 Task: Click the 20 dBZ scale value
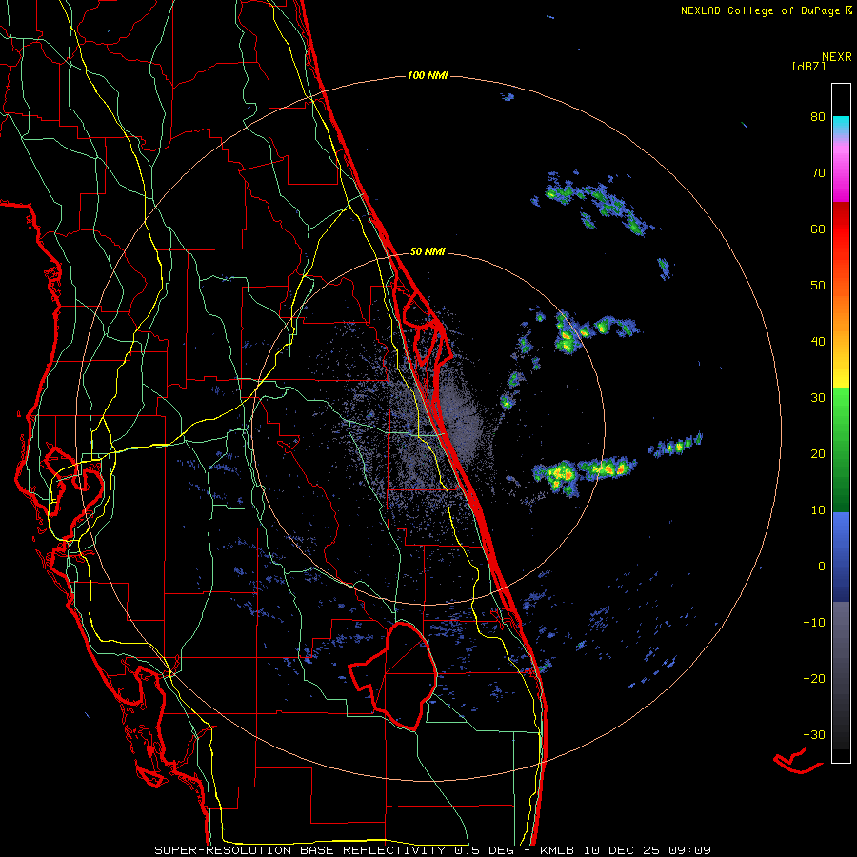(818, 453)
